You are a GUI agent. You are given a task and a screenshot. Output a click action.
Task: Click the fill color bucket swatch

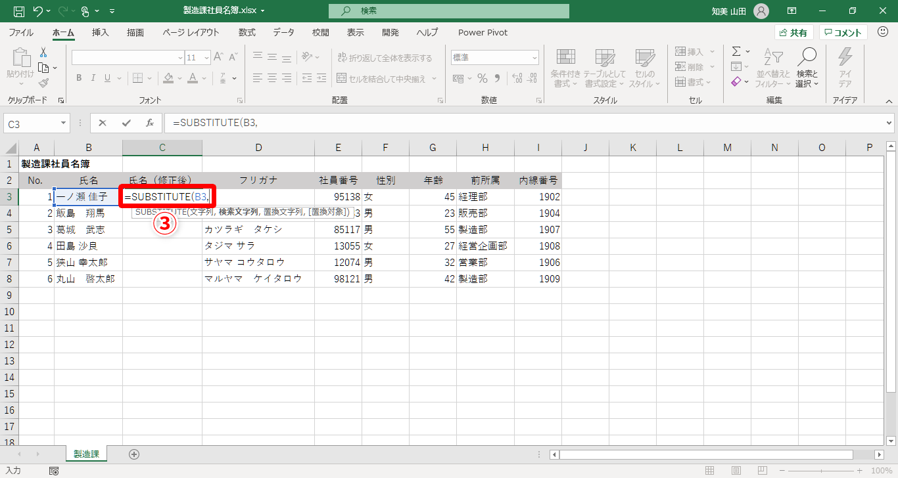(168, 78)
